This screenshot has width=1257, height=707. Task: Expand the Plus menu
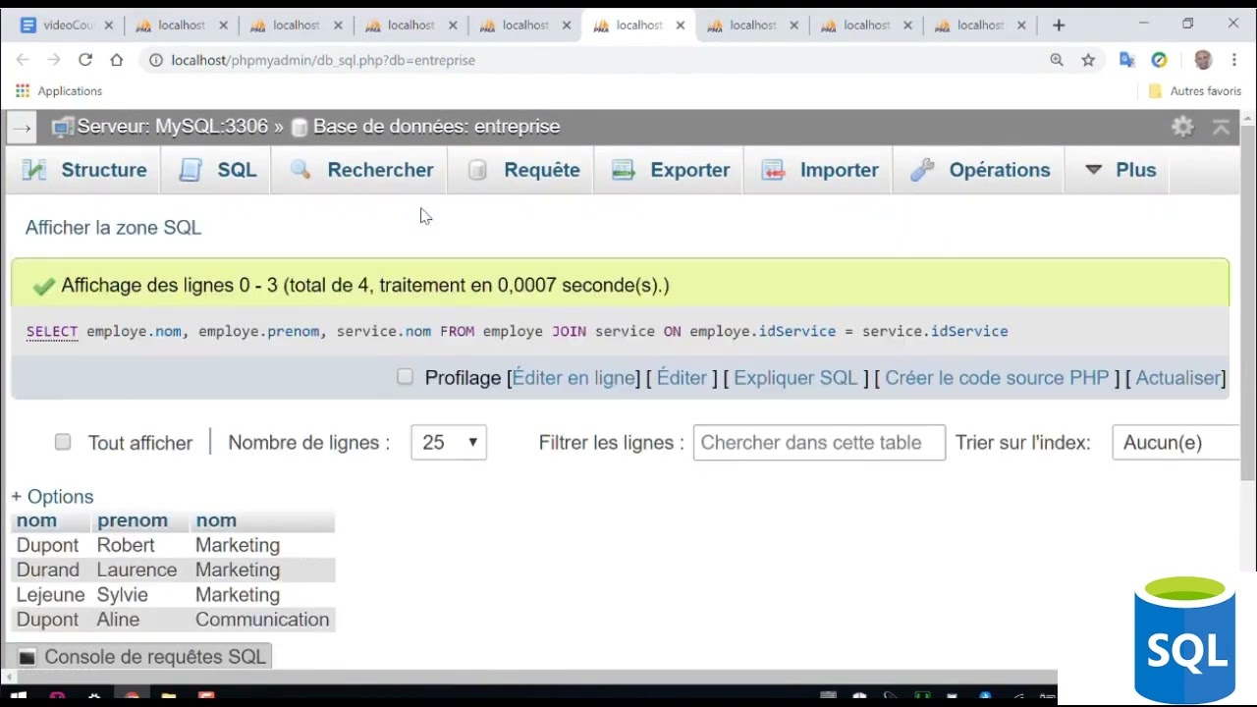coord(1121,170)
